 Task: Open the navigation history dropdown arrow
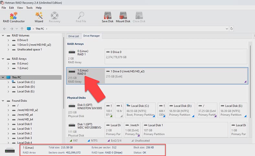pos(17,29)
